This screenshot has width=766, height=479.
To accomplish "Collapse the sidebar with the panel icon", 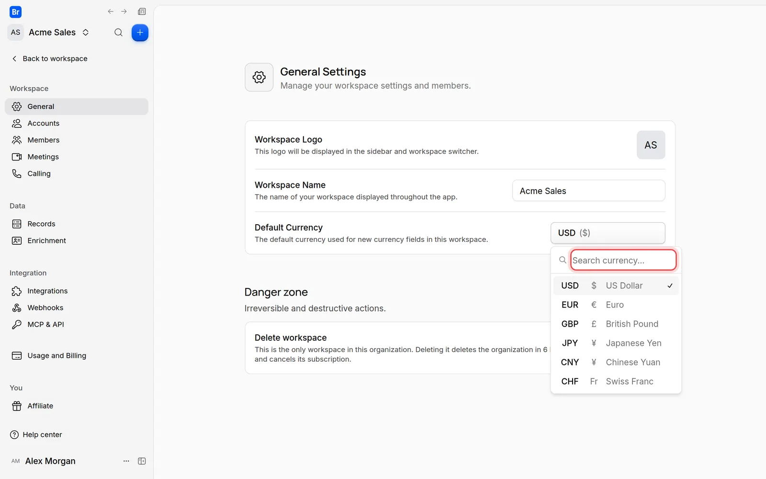I will [142, 461].
